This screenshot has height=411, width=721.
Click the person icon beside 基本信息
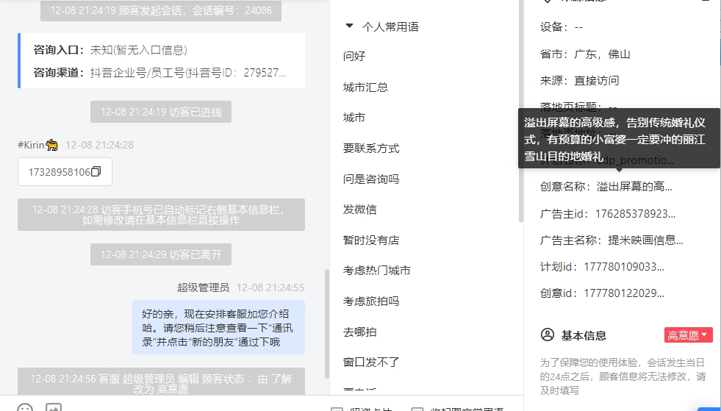pyautogui.click(x=548, y=335)
